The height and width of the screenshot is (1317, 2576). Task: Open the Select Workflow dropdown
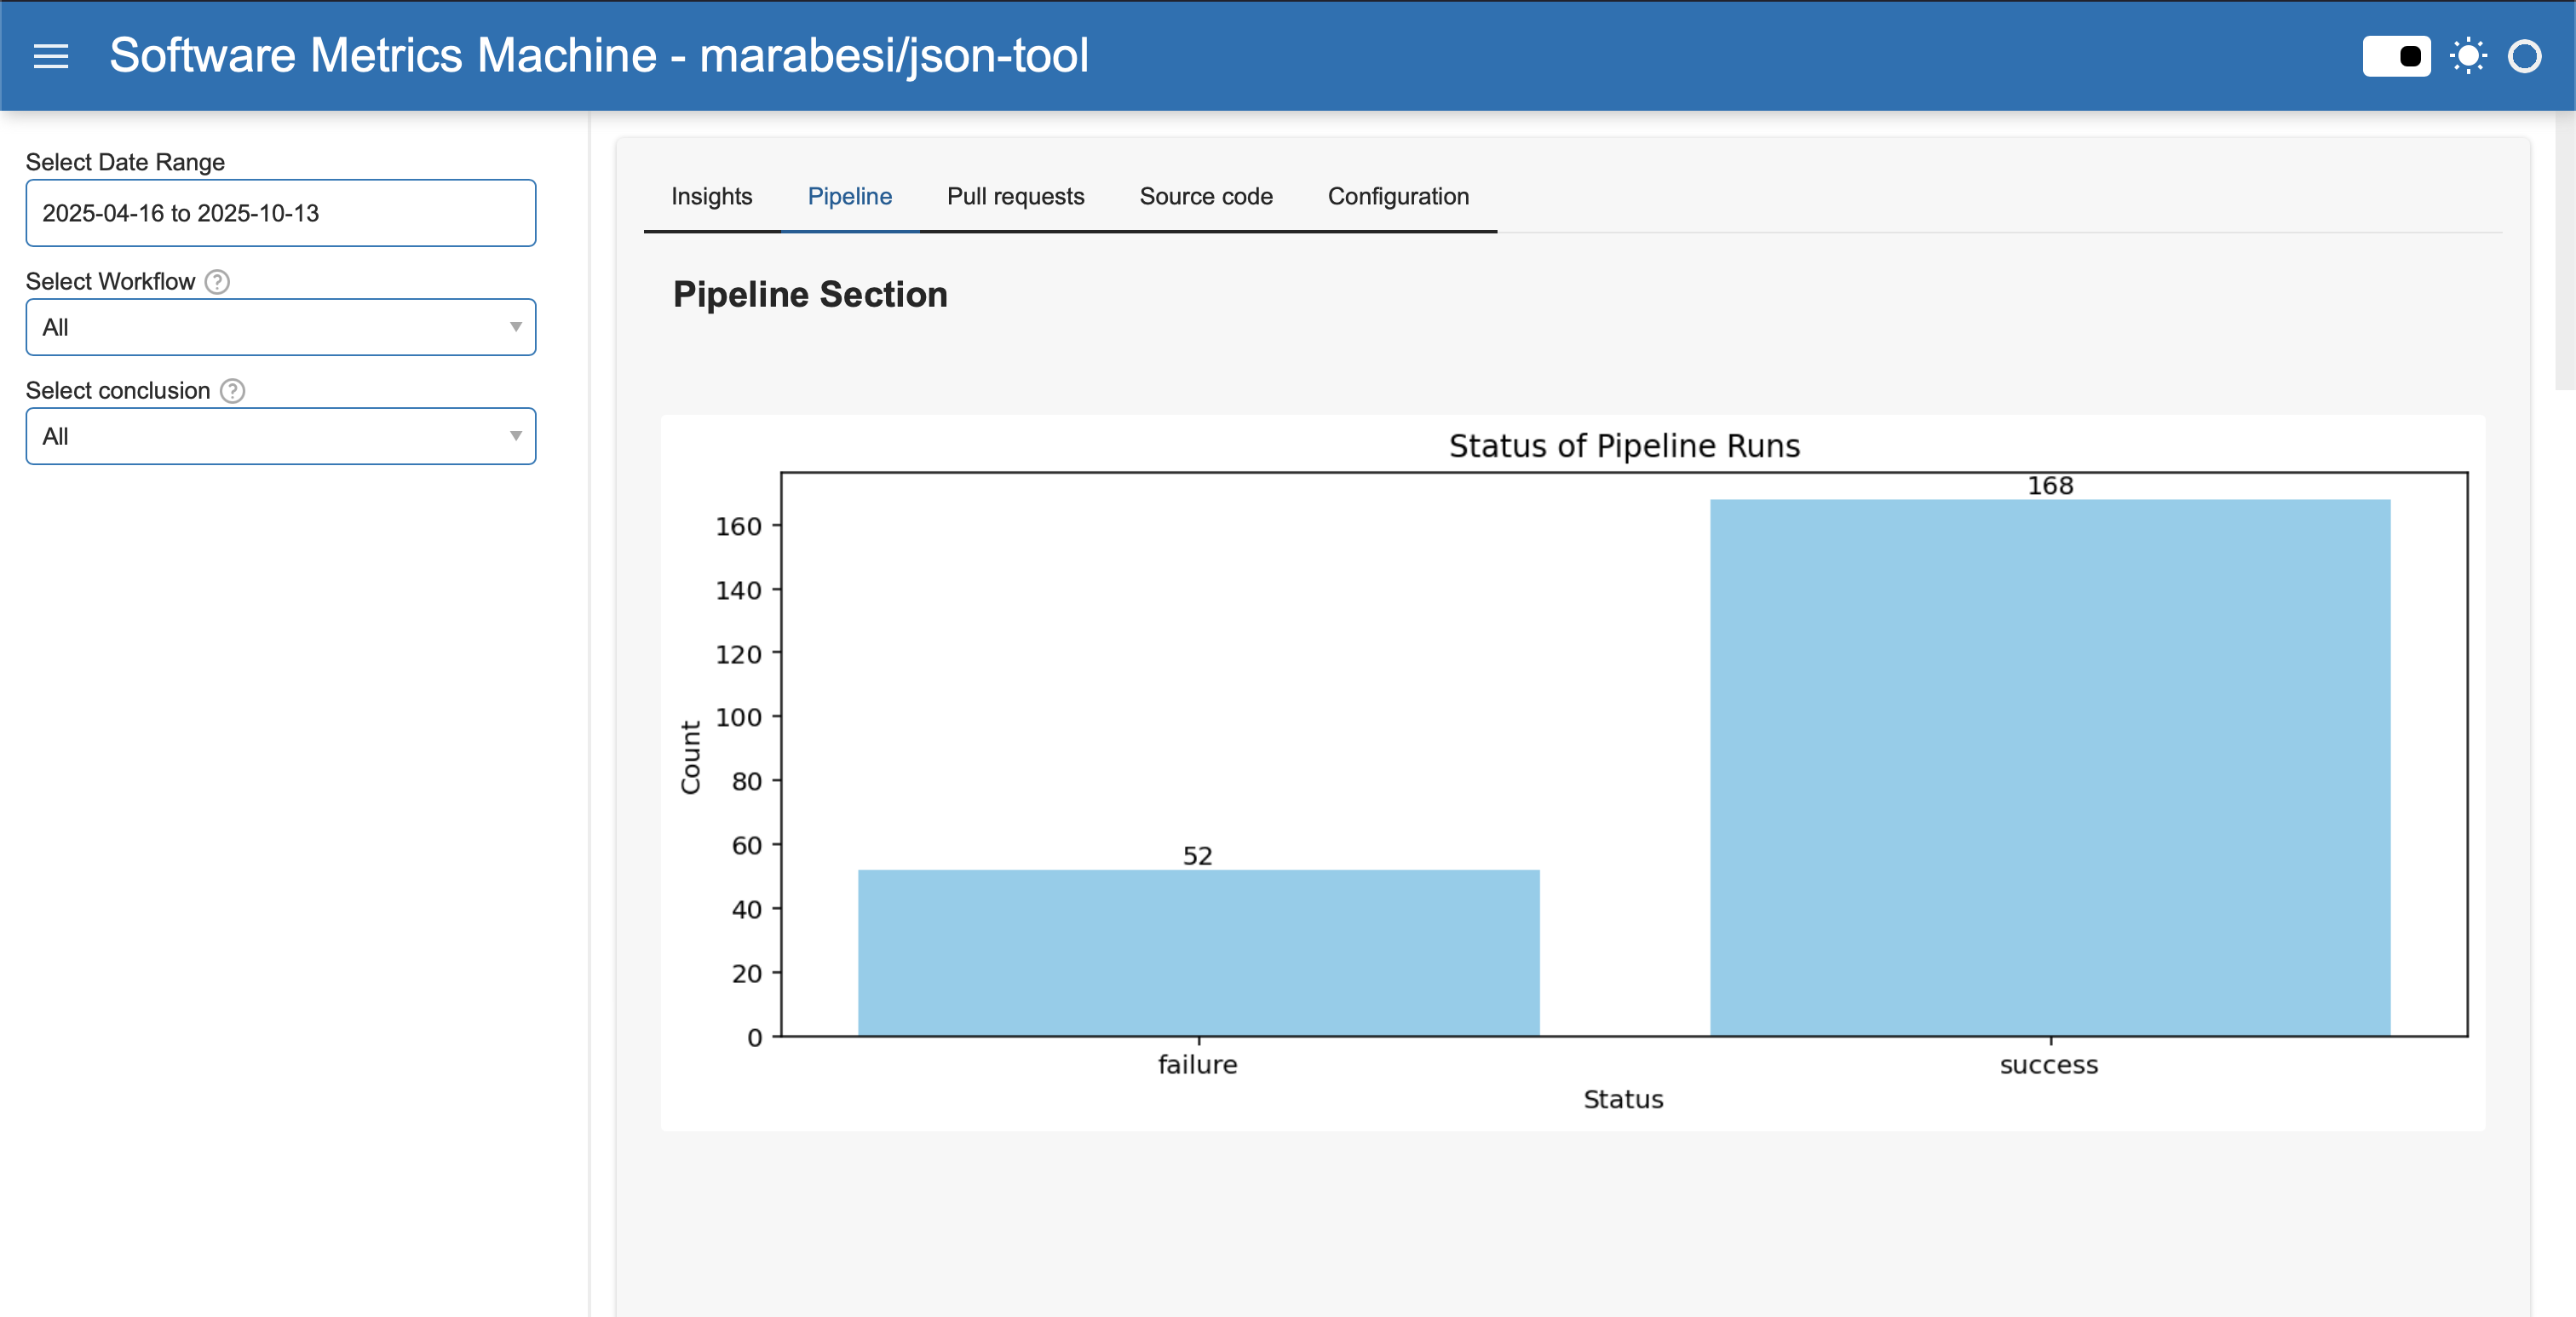[280, 327]
